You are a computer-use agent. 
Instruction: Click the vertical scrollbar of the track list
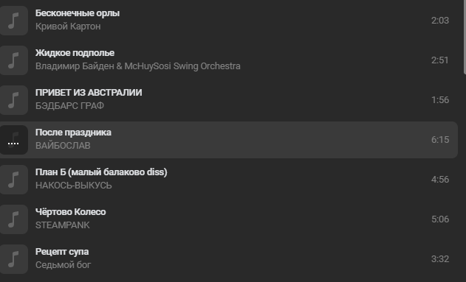coord(465,37)
